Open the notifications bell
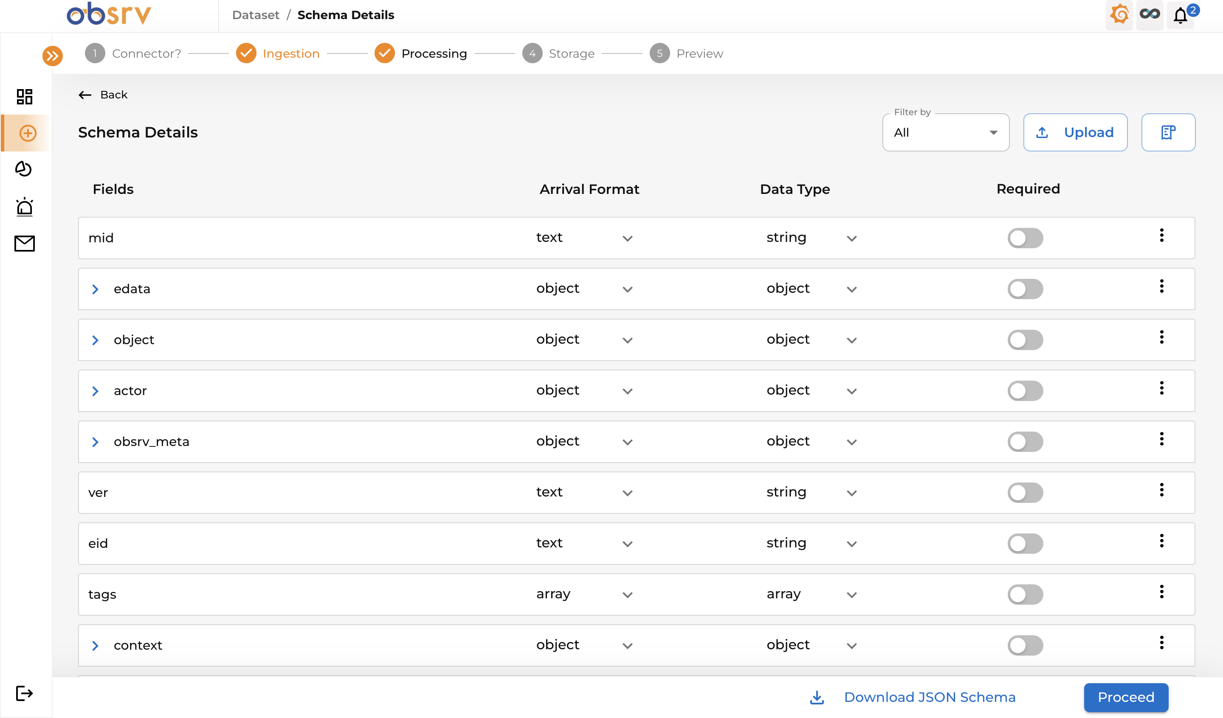Screen dimensions: 1223x718 (x=1180, y=16)
